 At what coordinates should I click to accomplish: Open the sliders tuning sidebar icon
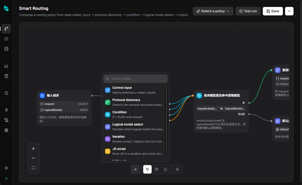(x=6, y=93)
